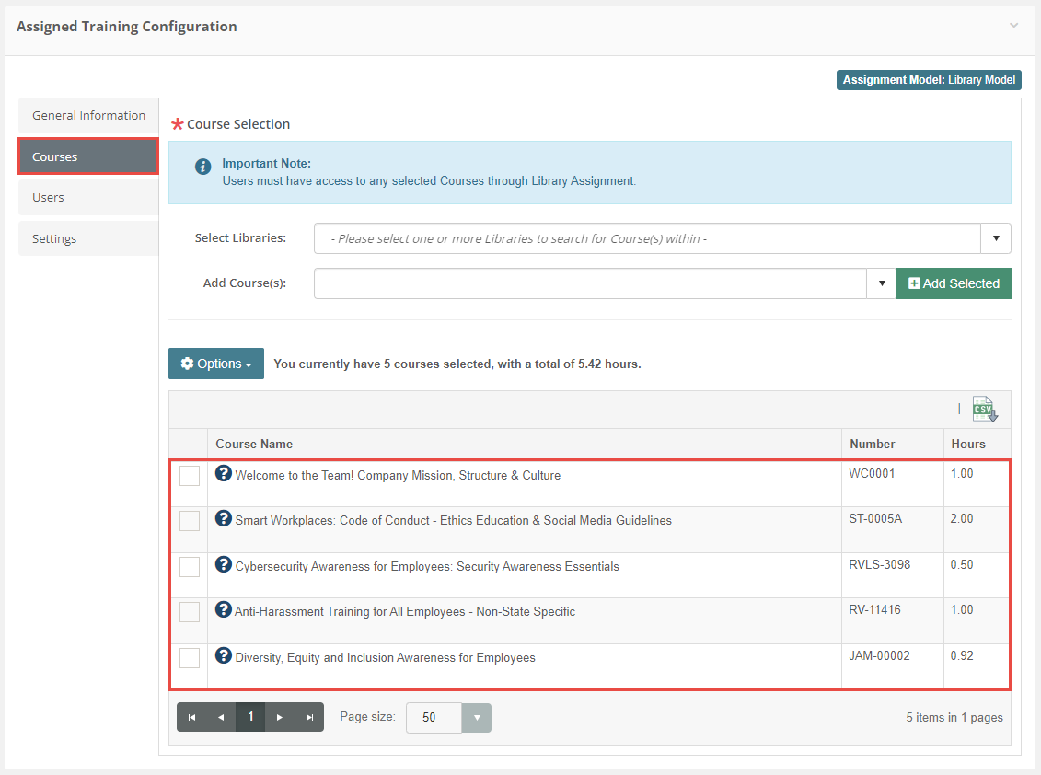The height and width of the screenshot is (775, 1041).
Task: Open the Options dropdown menu
Action: [x=216, y=364]
